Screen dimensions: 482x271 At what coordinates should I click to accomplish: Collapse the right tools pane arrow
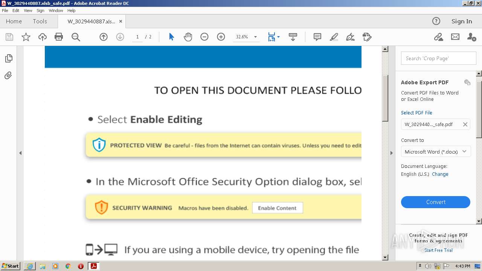coord(391,153)
